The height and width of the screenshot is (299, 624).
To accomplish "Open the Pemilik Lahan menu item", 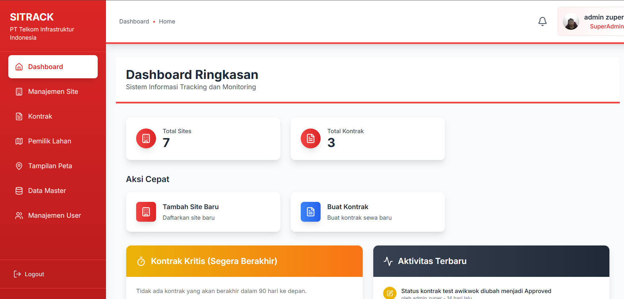I will [x=53, y=141].
